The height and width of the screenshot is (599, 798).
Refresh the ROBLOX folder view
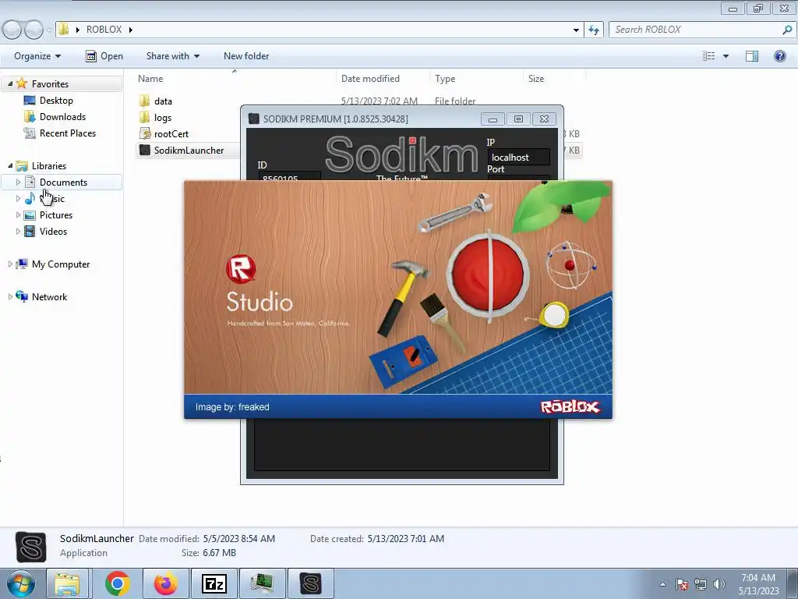coord(594,30)
